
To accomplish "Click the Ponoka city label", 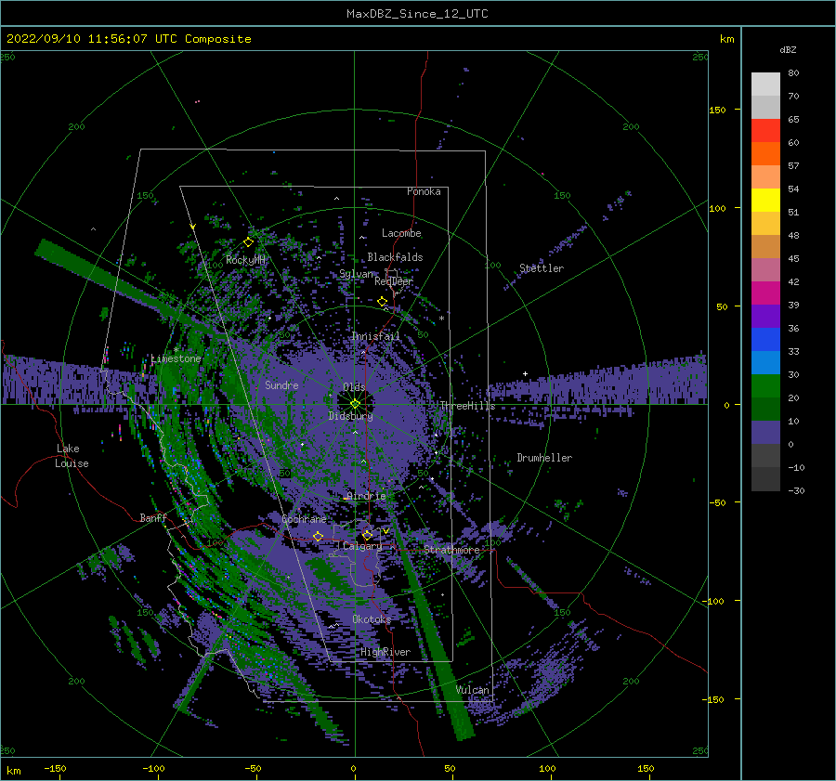I will (424, 191).
